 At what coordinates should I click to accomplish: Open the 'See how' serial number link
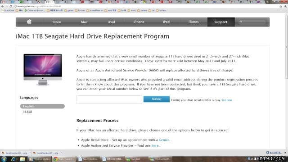(x=227, y=100)
